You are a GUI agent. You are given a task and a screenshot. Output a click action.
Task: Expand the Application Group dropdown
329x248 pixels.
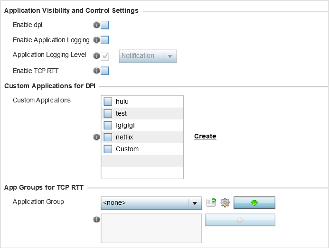click(x=151, y=203)
